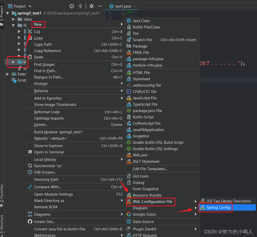257x237 pixels.
Task: Open the Local History submenu
Action: [x=76, y=160]
